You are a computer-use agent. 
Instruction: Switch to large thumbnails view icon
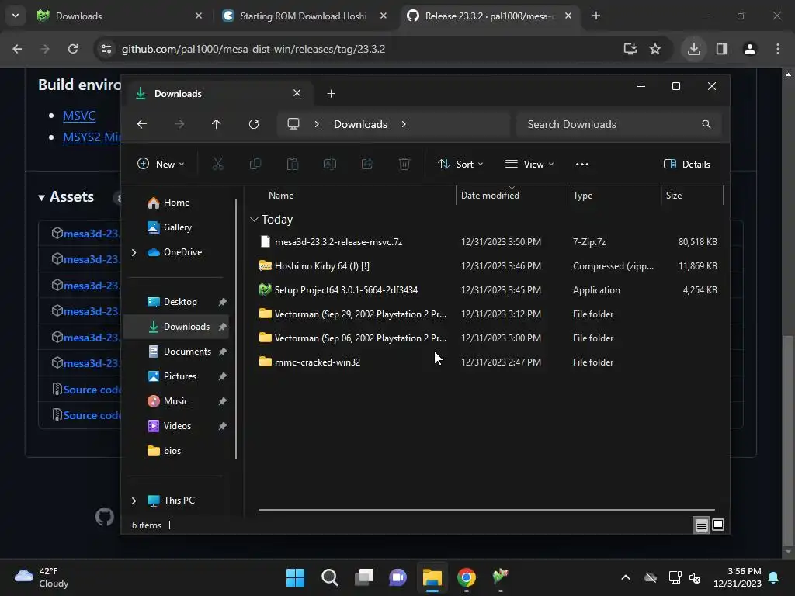pos(718,525)
